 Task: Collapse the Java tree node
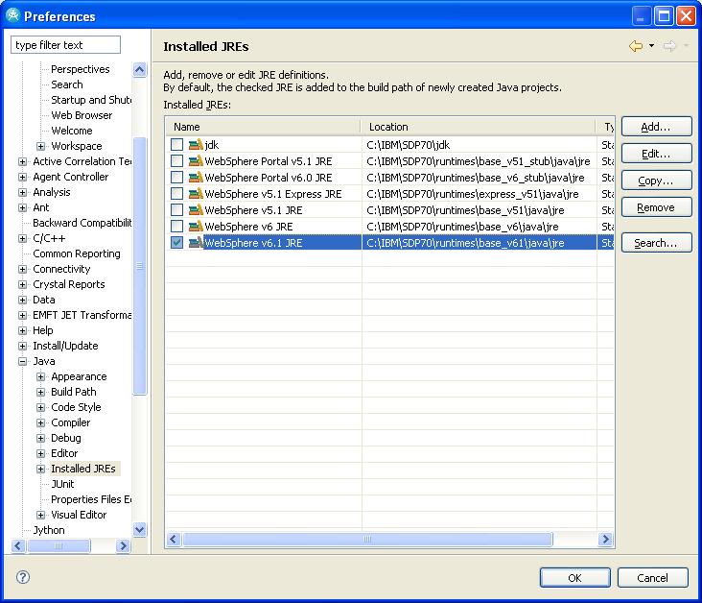tap(22, 361)
